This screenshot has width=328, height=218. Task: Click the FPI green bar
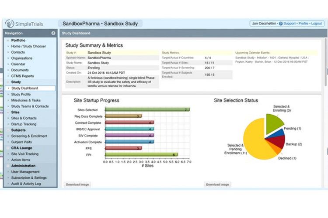point(141,155)
